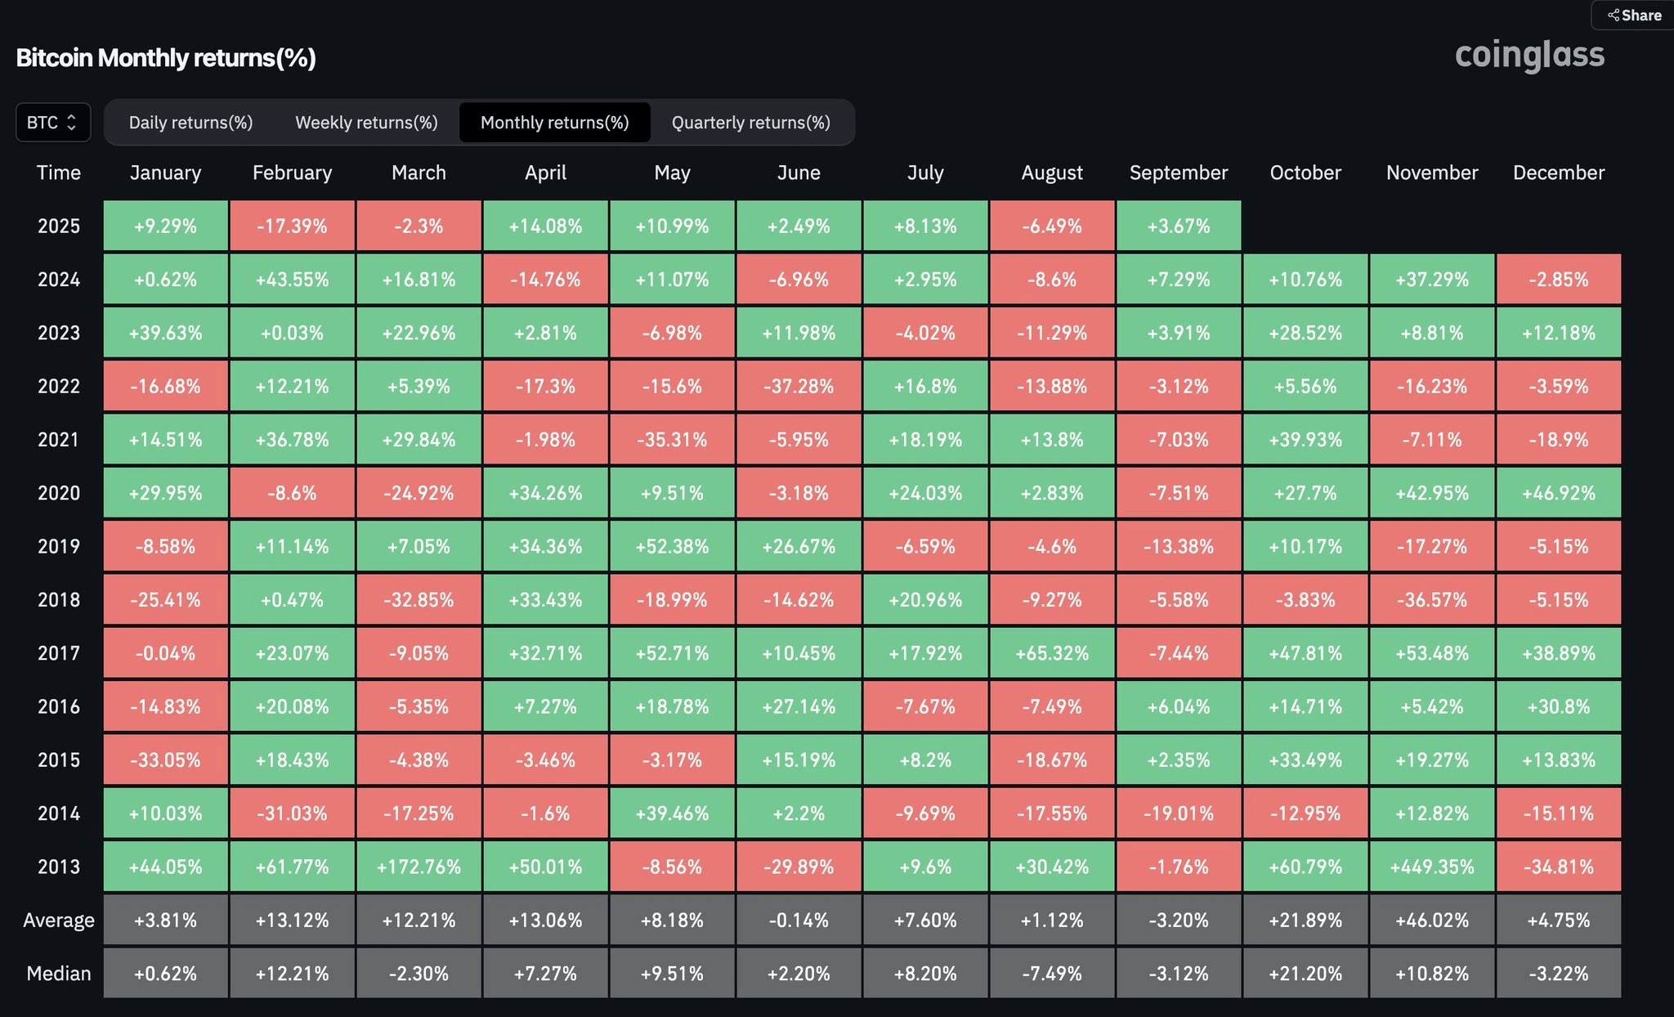Click the coinglass logo

pos(1529,56)
